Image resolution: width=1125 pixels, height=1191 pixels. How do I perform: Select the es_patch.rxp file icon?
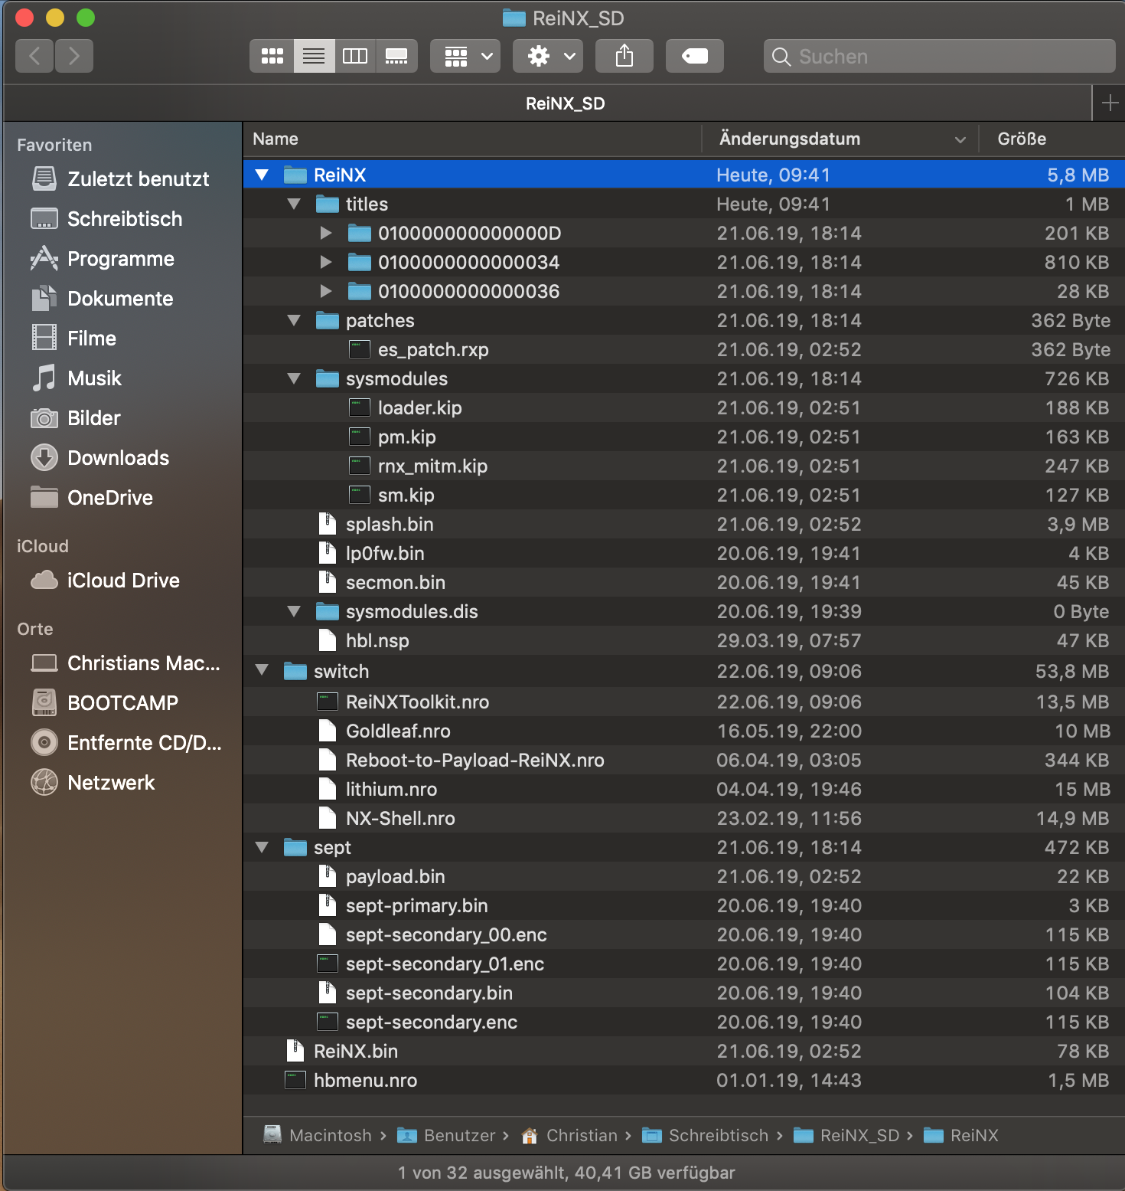[x=360, y=349]
